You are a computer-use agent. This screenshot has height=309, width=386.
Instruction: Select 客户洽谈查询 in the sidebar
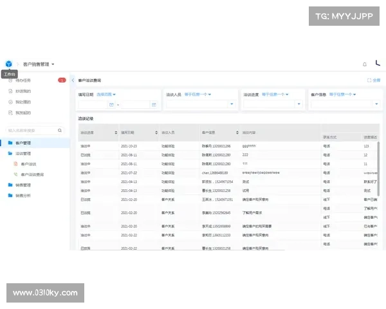[32, 174]
